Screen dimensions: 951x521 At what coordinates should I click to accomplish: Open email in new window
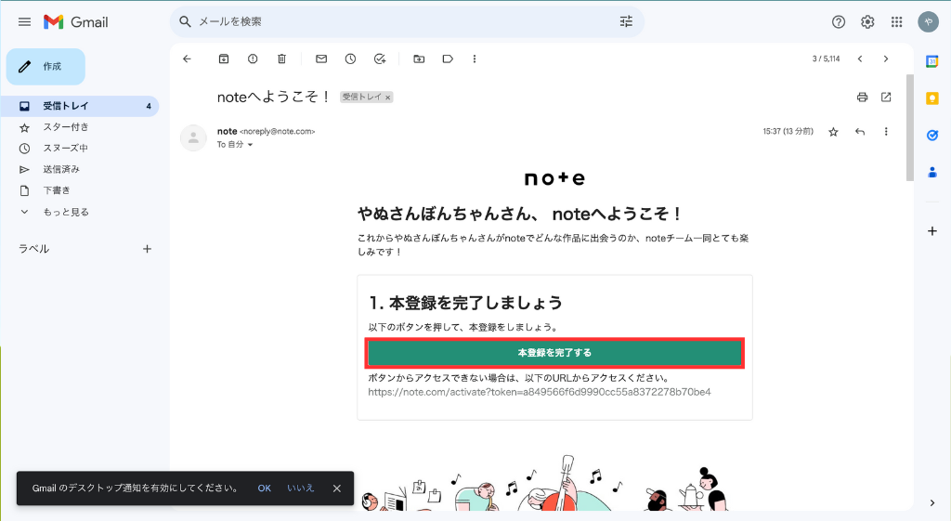(886, 97)
